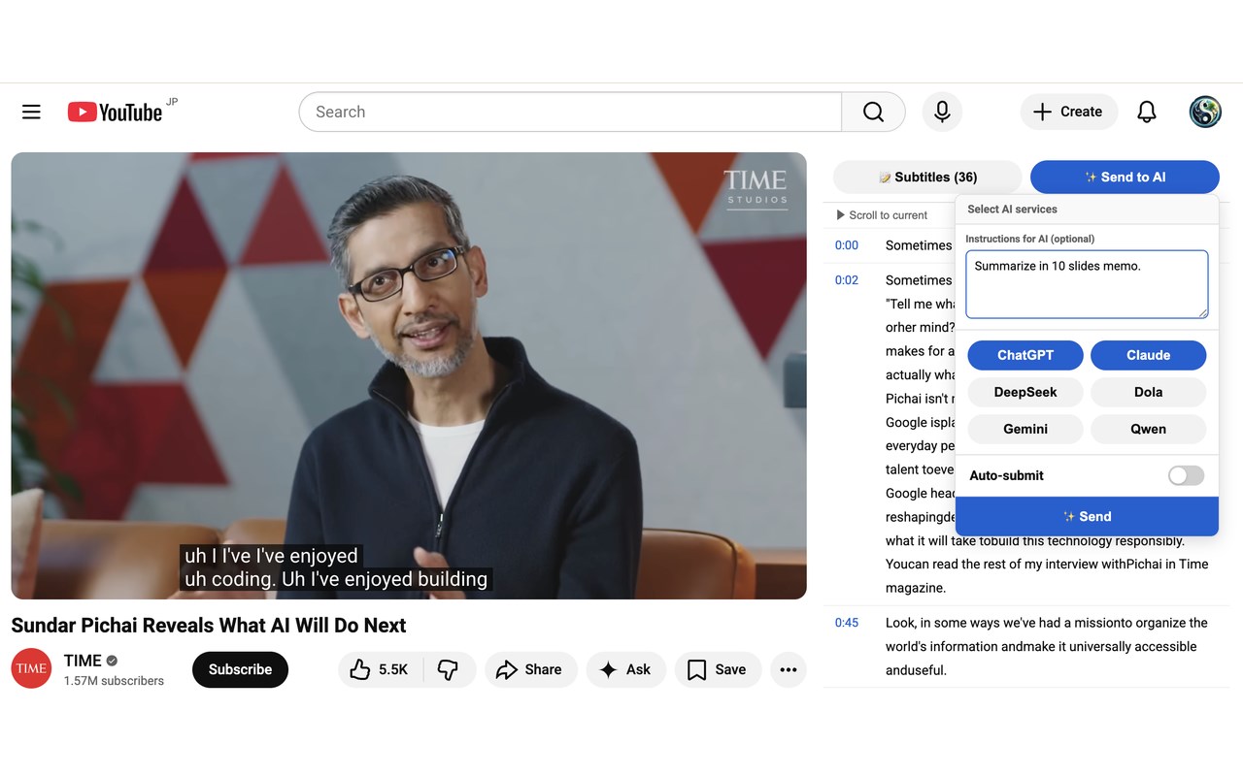
Task: Enable the Auto-submit switch
Action: click(x=1186, y=475)
